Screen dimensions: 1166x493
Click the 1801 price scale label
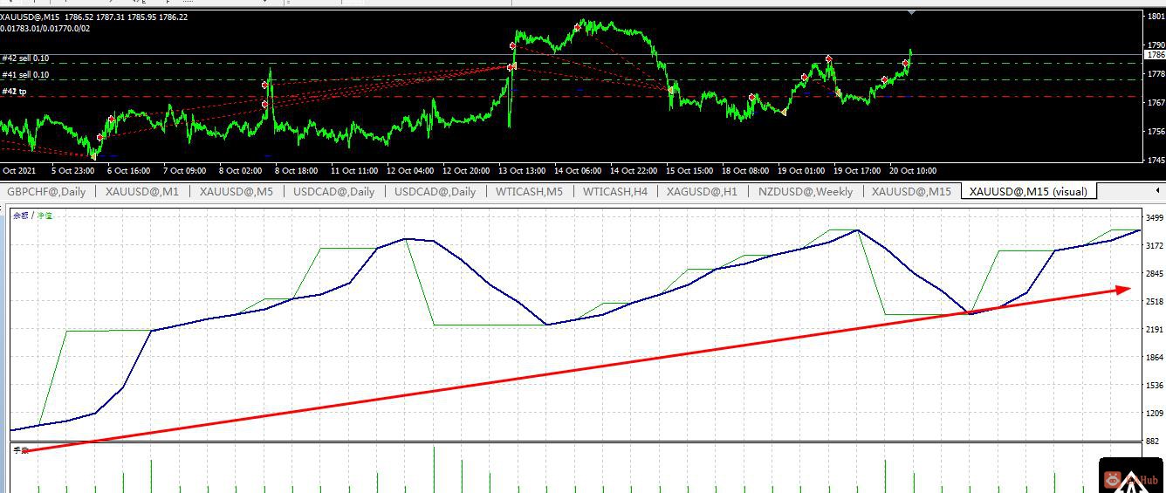[x=1156, y=16]
